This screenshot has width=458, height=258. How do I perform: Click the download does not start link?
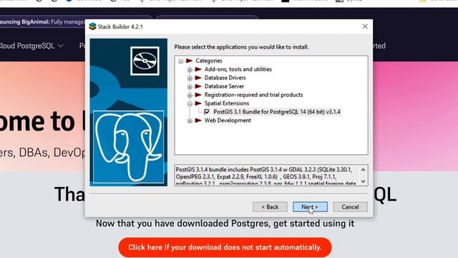(225, 247)
